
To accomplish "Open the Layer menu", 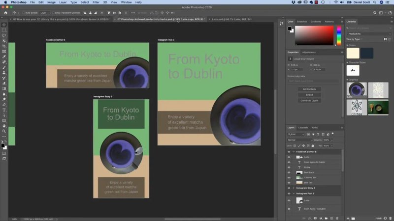I will point(63,2).
